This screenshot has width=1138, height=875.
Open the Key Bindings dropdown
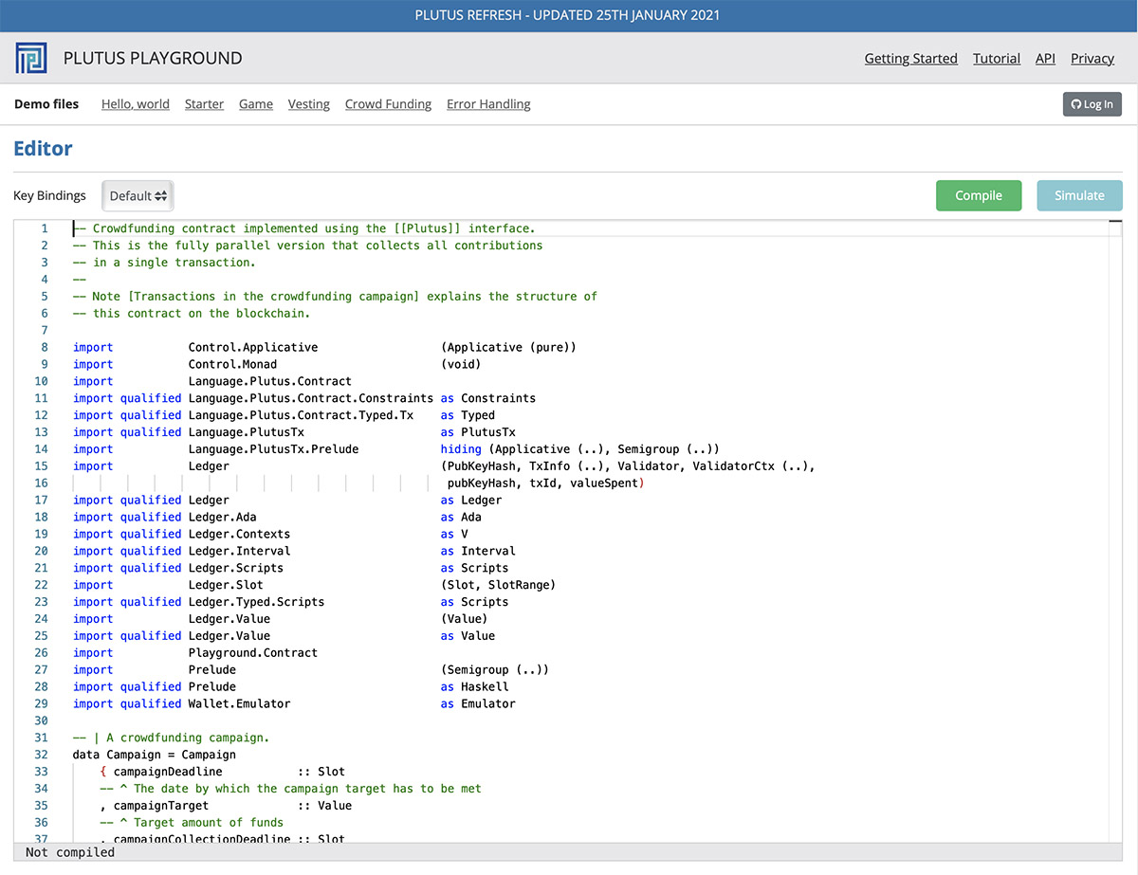click(138, 196)
